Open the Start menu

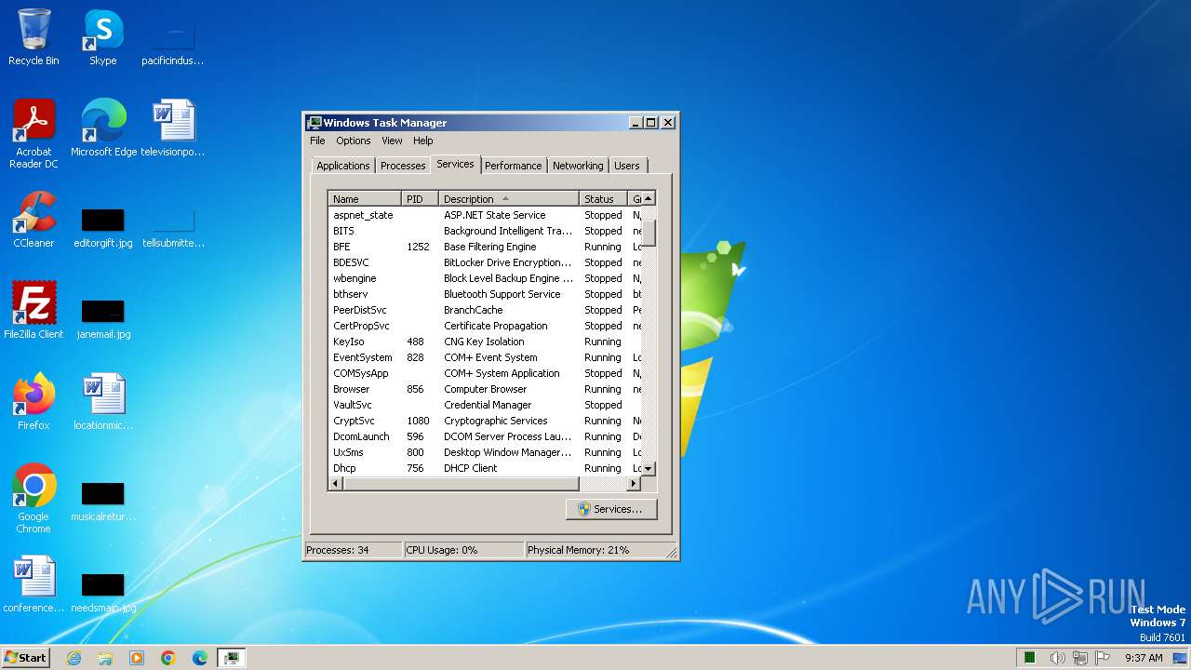pos(25,658)
